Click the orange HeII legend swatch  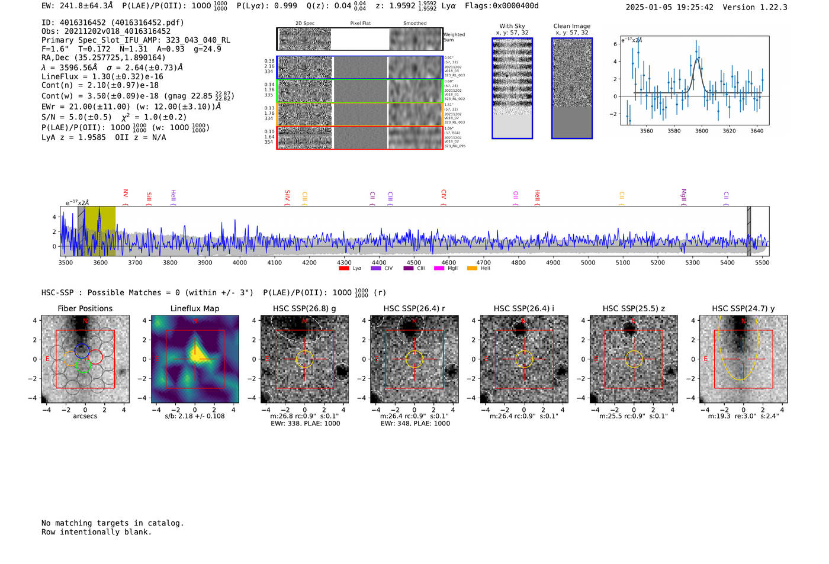472,268
